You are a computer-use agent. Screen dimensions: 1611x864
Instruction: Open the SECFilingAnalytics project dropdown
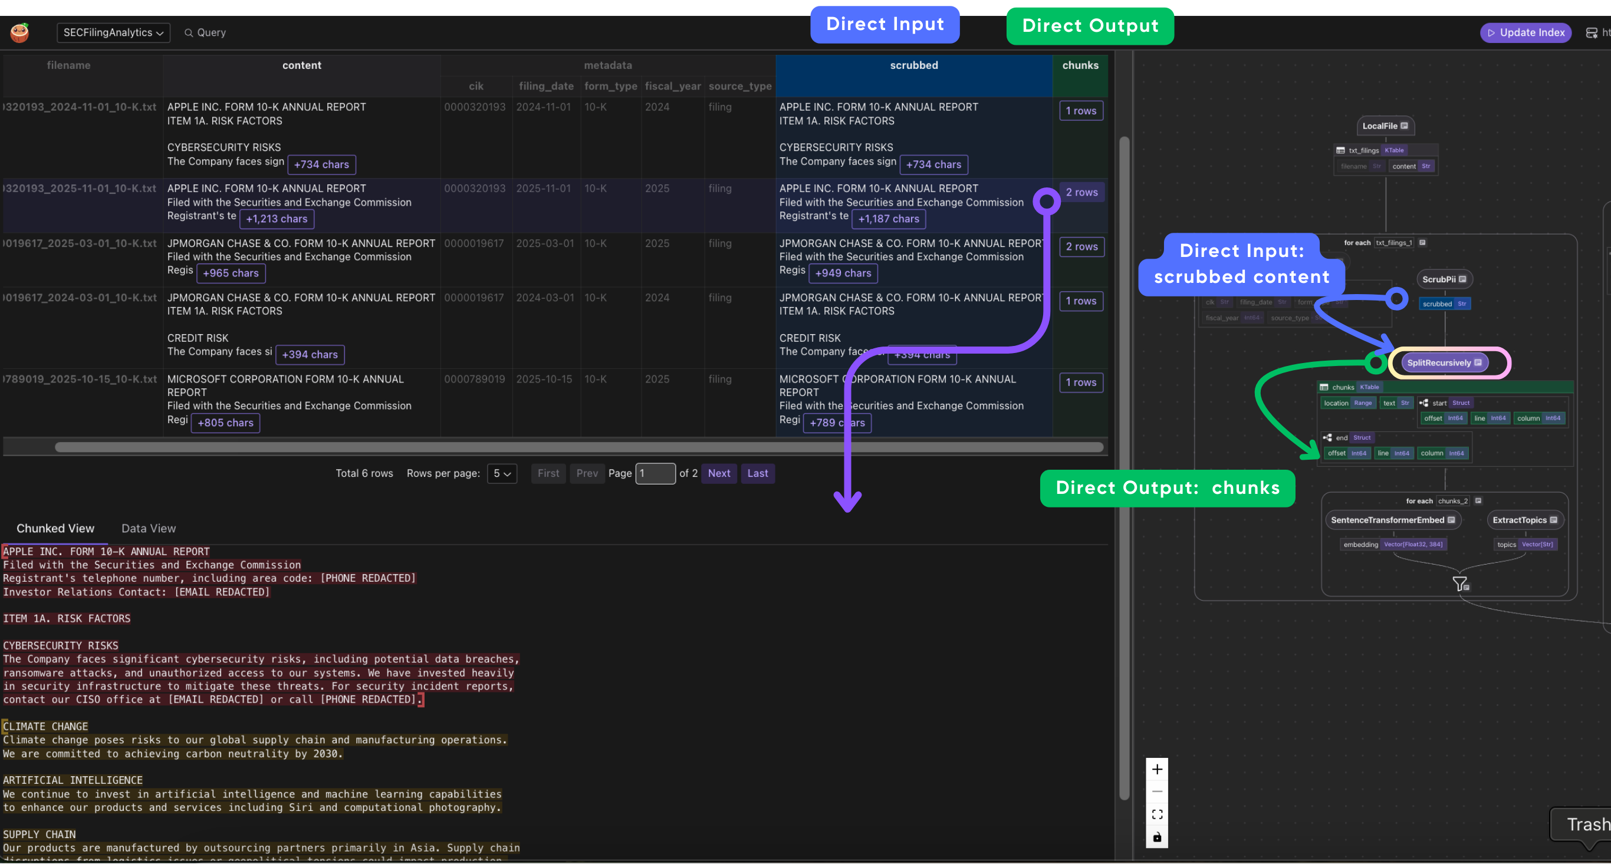tap(113, 32)
